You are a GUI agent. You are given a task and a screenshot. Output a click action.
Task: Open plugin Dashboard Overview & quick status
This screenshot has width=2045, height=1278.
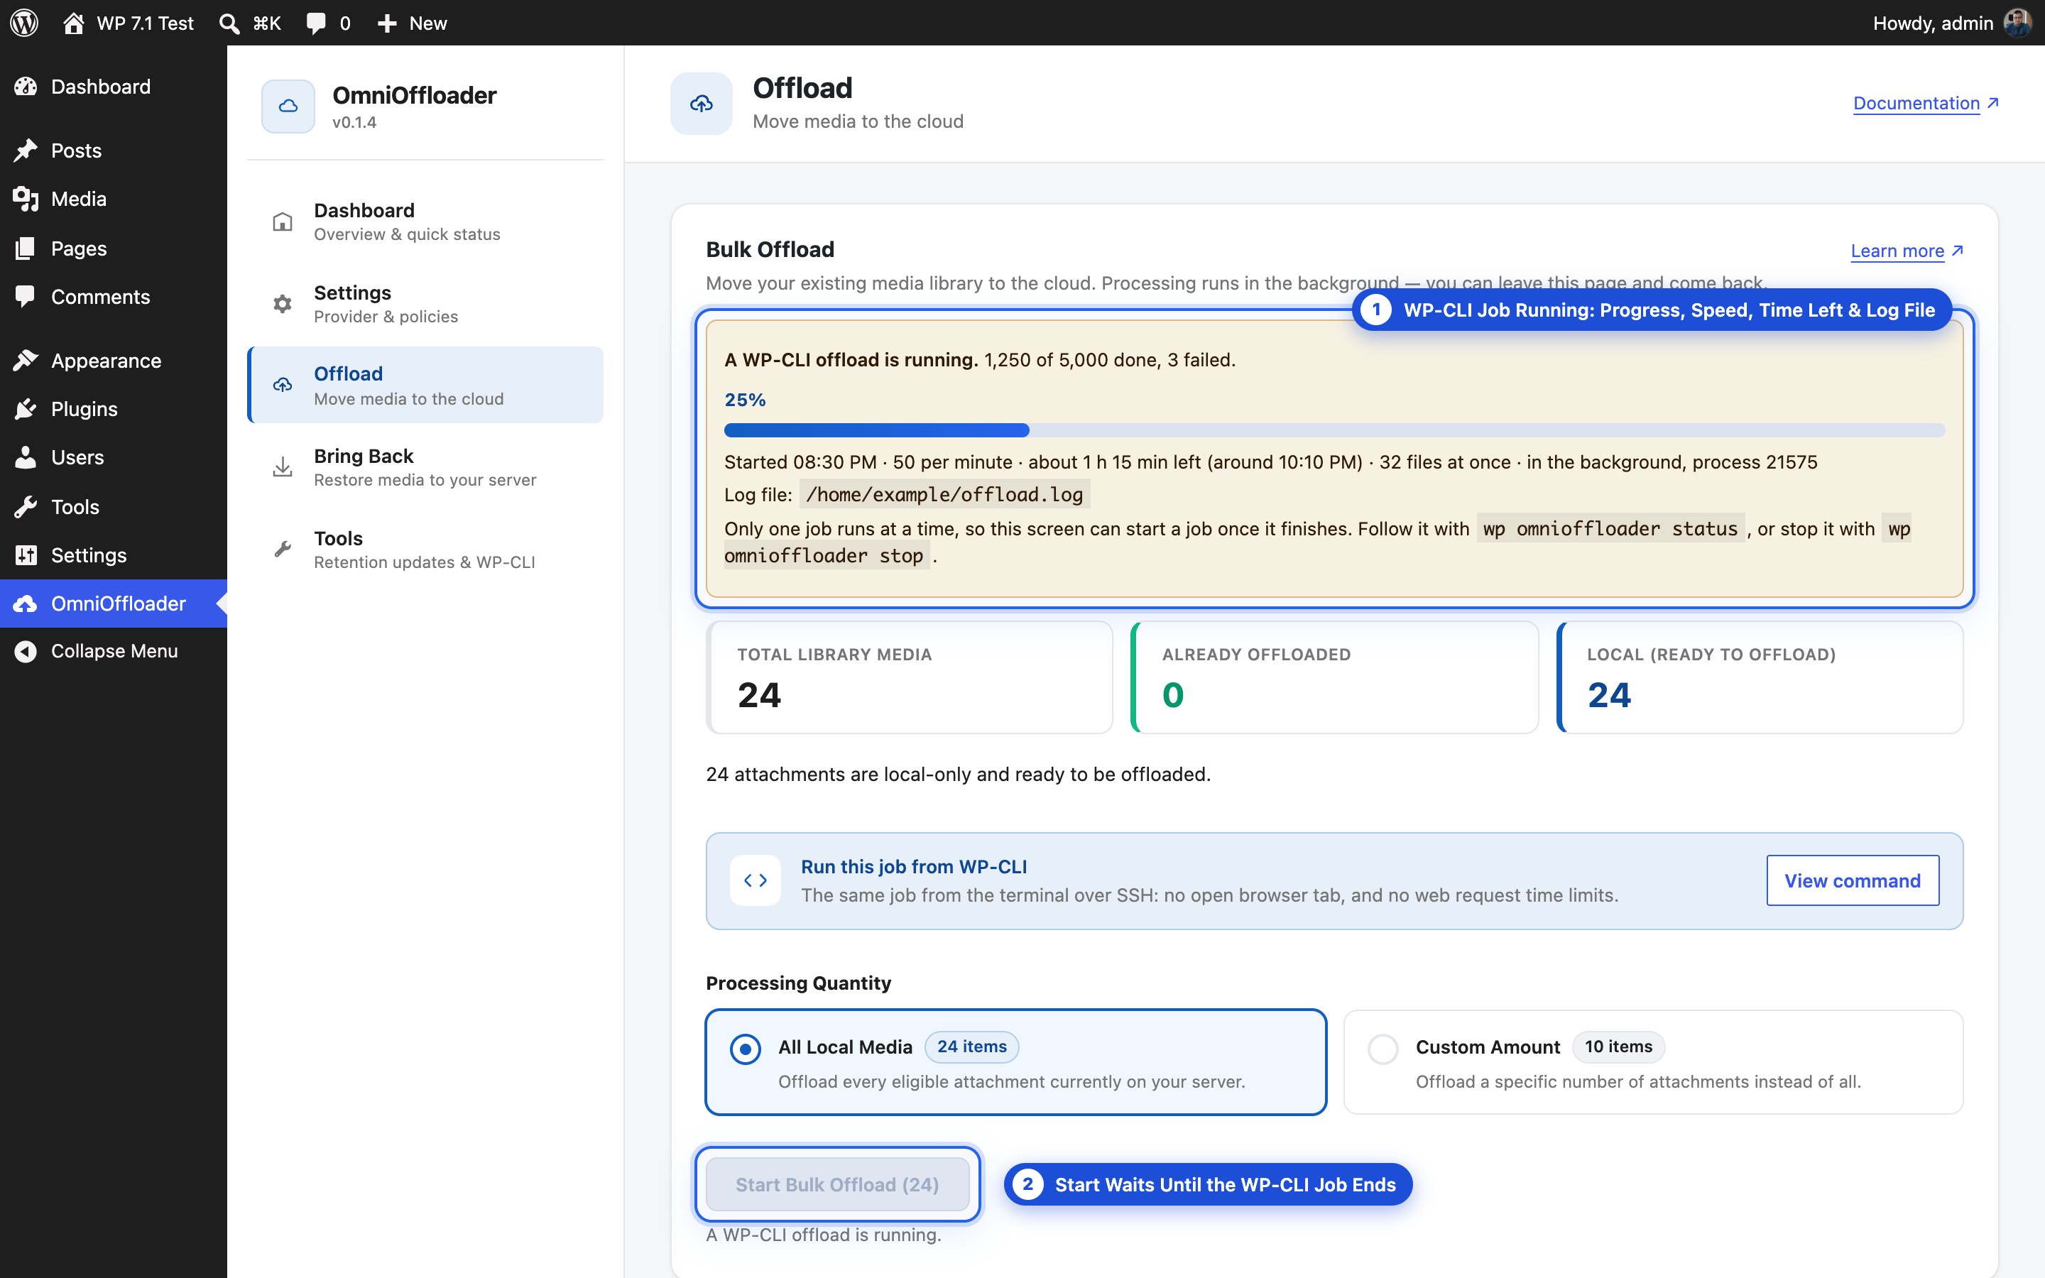[x=425, y=222]
